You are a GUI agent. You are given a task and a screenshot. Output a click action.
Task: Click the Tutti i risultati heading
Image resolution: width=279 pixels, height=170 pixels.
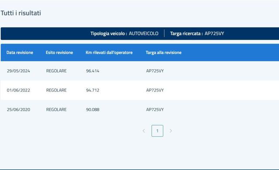(x=21, y=13)
